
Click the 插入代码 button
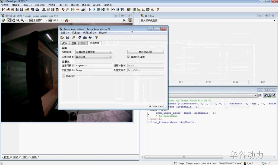pos(146,52)
